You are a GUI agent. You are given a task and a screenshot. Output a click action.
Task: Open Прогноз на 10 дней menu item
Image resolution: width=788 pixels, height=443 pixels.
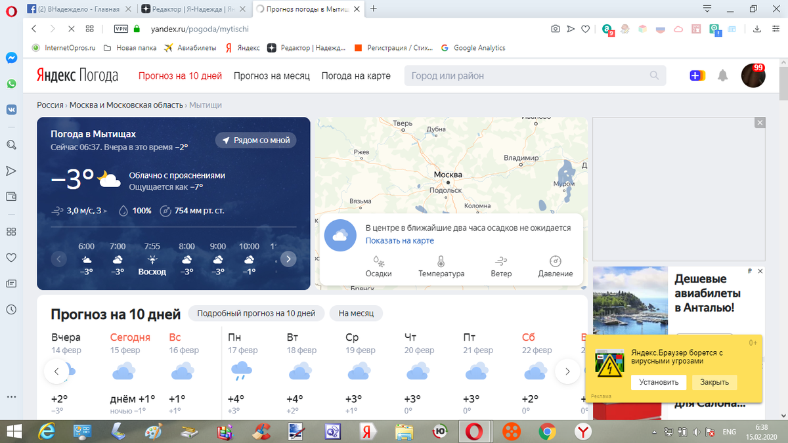[x=180, y=75]
